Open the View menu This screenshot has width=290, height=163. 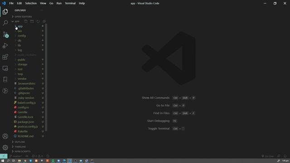(43, 3)
